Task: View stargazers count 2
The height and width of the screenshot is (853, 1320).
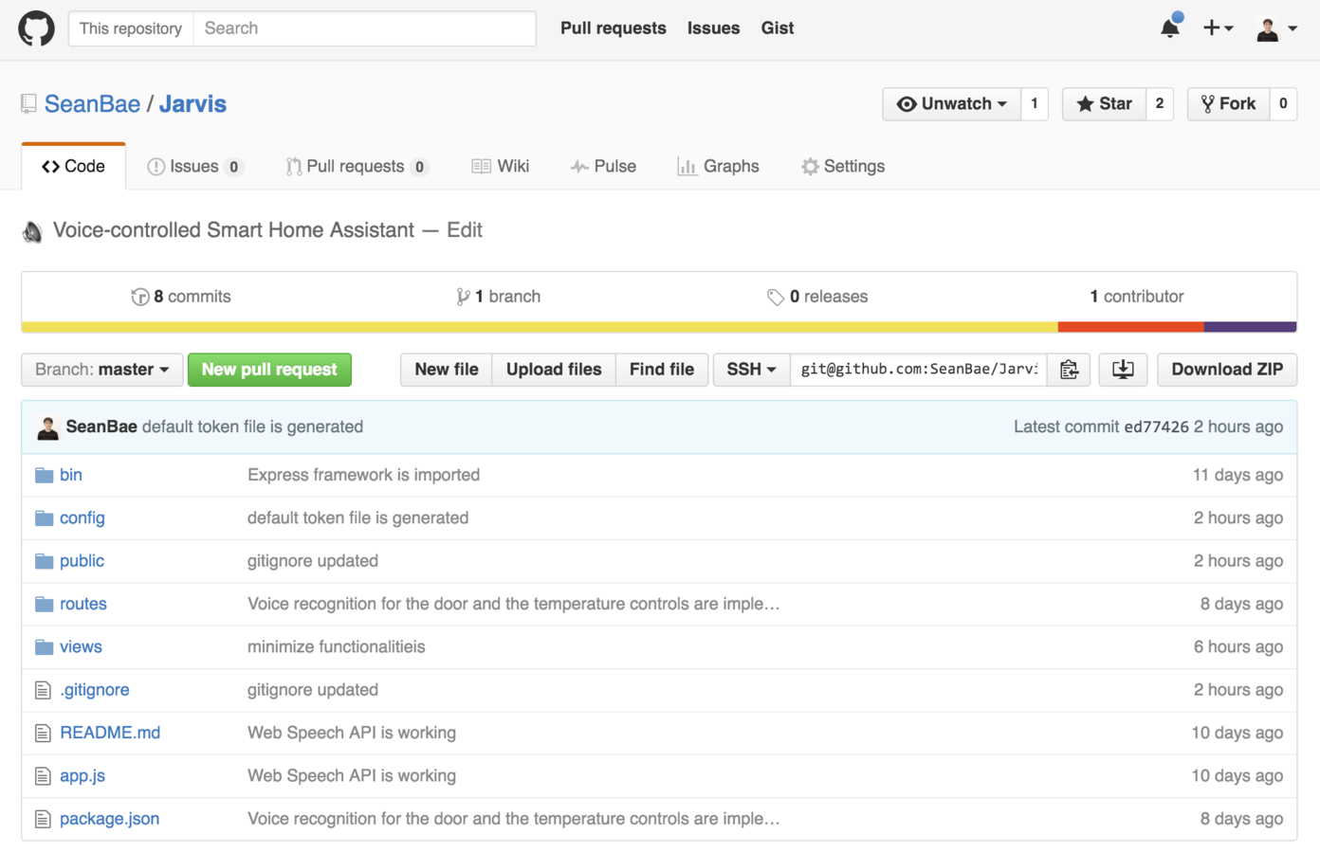Action: pyautogui.click(x=1160, y=104)
